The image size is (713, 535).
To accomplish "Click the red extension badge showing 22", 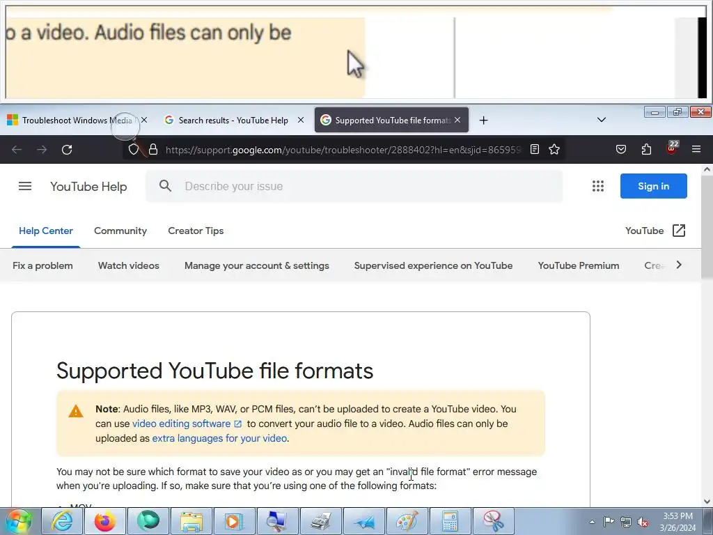I will [672, 148].
